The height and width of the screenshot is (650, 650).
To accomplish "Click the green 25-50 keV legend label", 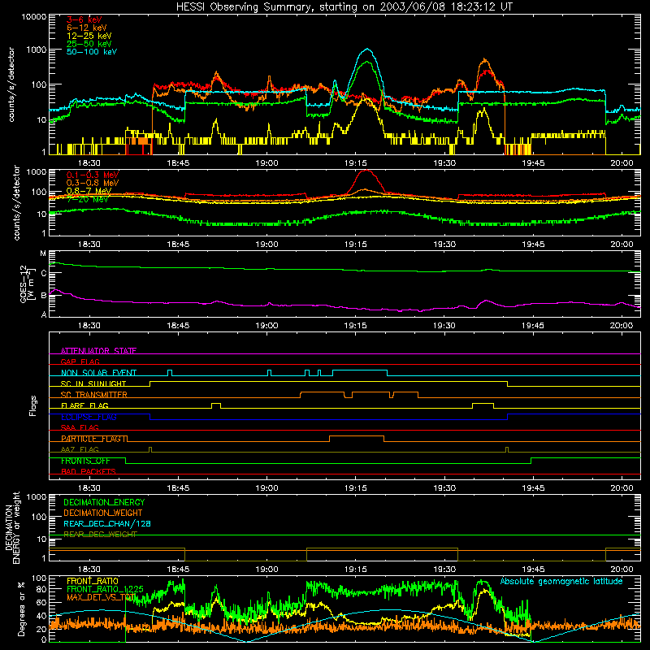I will [89, 44].
